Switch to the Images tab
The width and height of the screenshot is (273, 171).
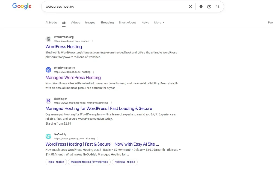pos(90,22)
